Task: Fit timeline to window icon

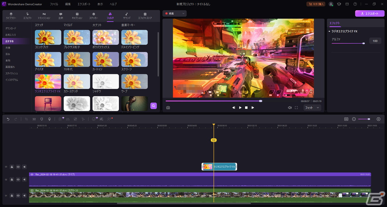Action: pyautogui.click(x=346, y=119)
